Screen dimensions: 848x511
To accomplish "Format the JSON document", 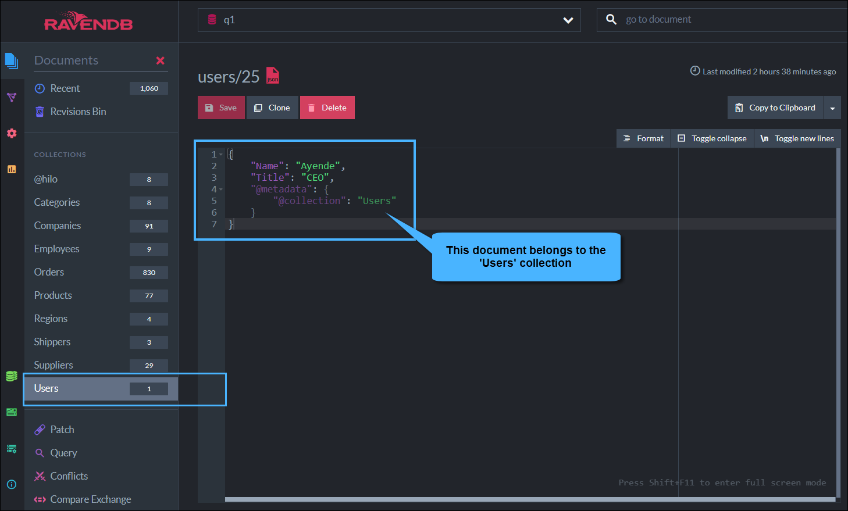I will pos(643,138).
